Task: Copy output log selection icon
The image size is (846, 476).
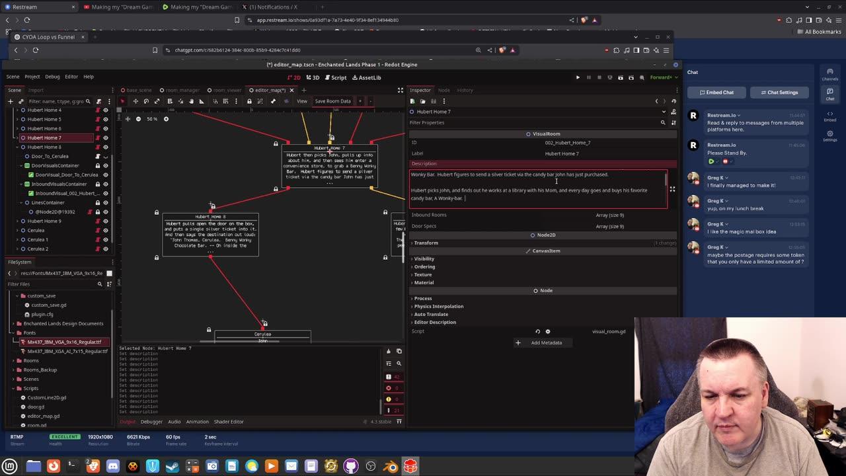Action: [x=399, y=351]
